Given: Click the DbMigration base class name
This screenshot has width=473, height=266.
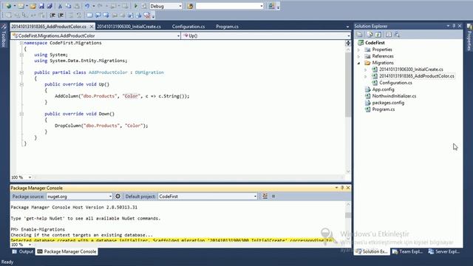Looking at the screenshot, I should pos(149,72).
